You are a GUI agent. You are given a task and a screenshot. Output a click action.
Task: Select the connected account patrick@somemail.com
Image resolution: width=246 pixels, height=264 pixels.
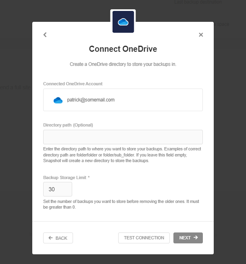123,100
